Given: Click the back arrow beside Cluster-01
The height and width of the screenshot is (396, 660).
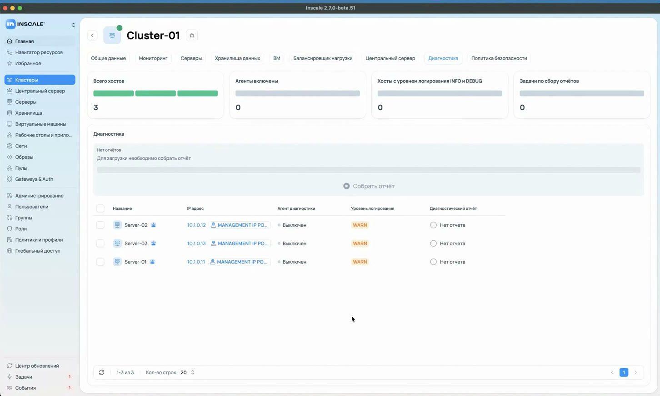Looking at the screenshot, I should pos(92,36).
